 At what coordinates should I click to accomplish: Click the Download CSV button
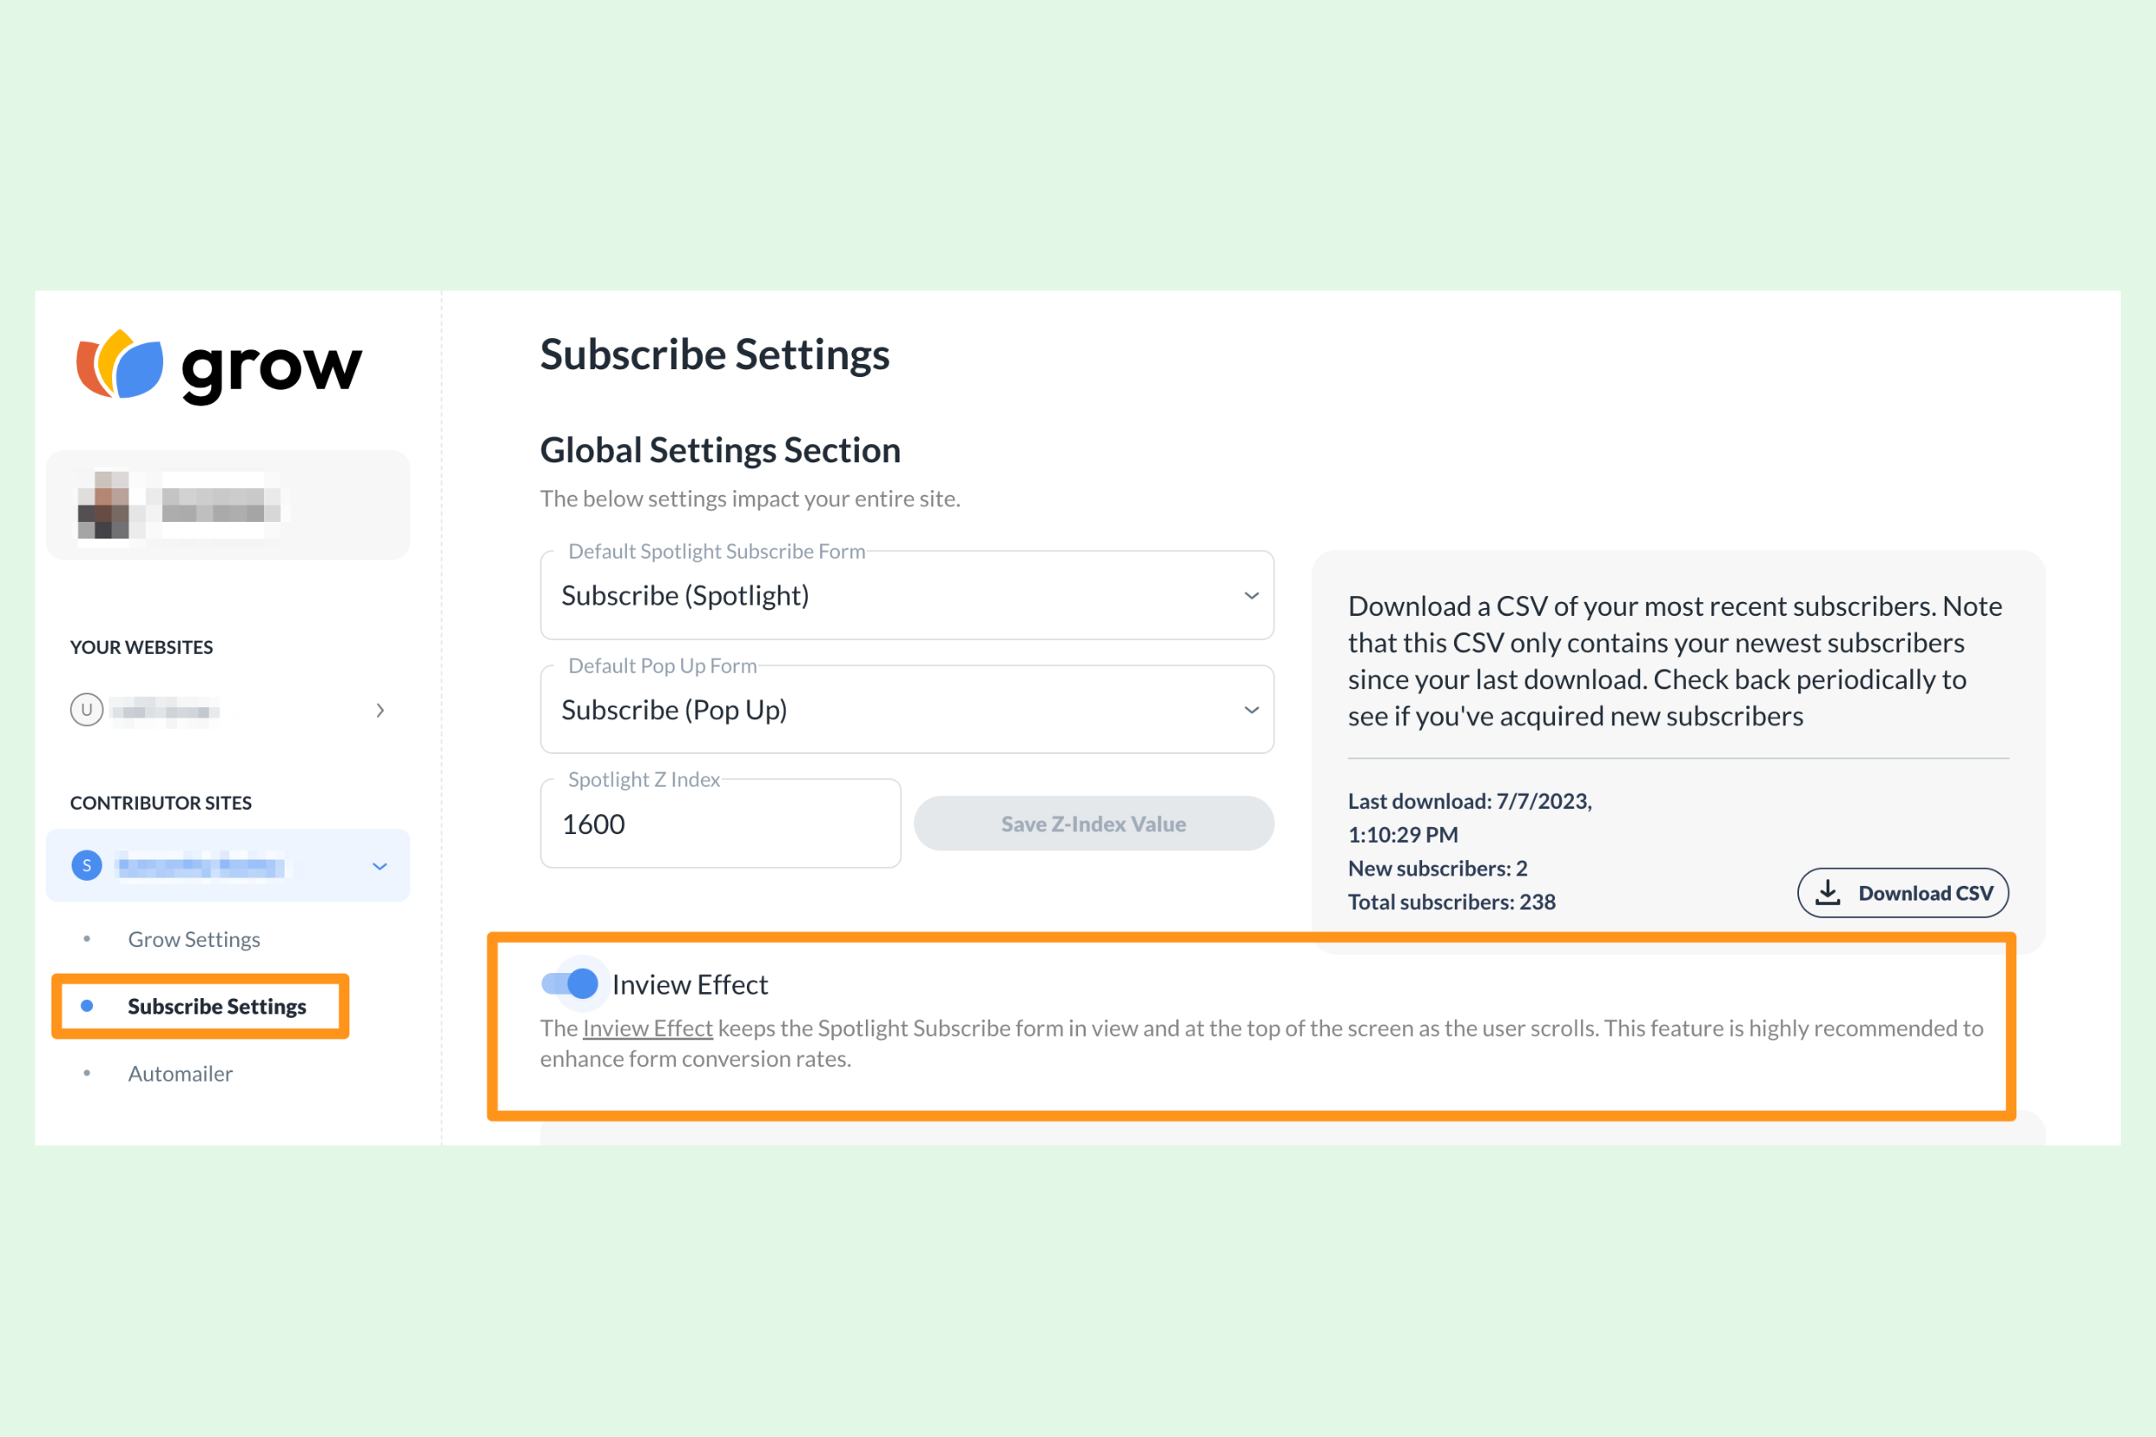(x=1902, y=893)
